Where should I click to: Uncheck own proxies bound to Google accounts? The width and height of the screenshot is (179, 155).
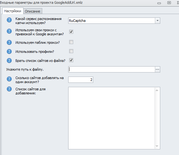coord(71,32)
